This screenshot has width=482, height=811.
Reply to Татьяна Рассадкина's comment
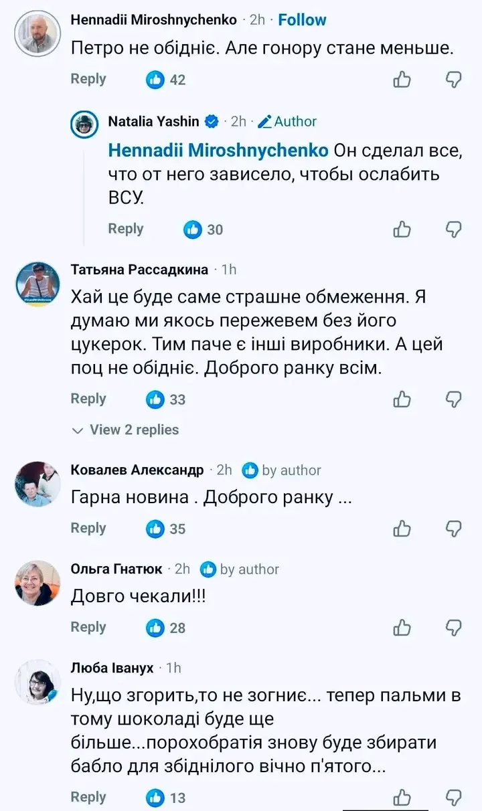88,399
